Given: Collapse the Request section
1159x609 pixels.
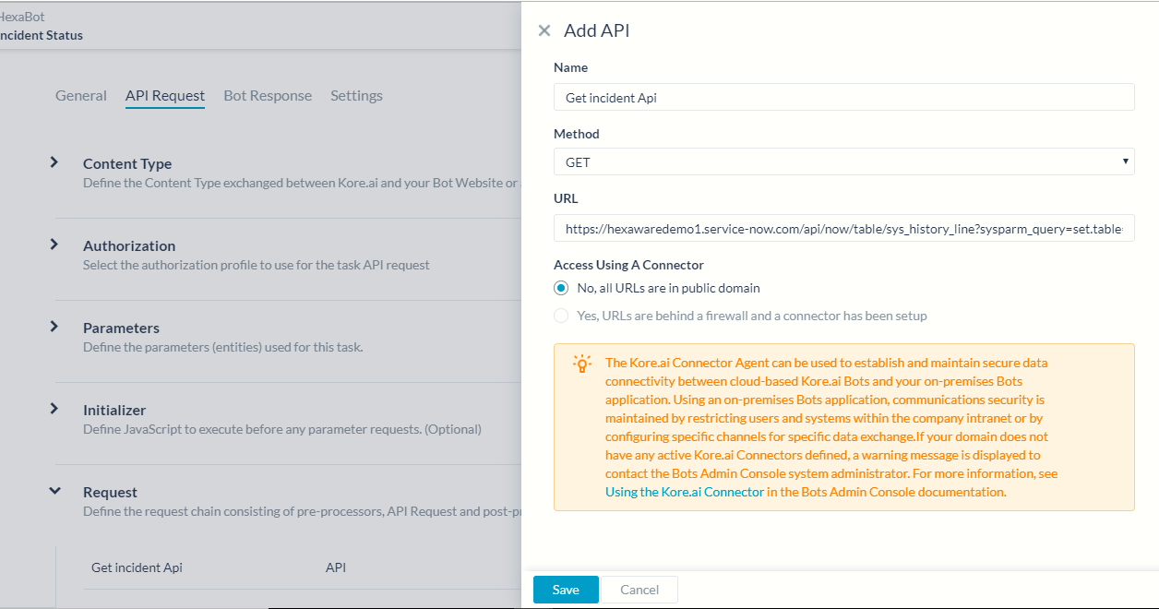Looking at the screenshot, I should (x=54, y=491).
